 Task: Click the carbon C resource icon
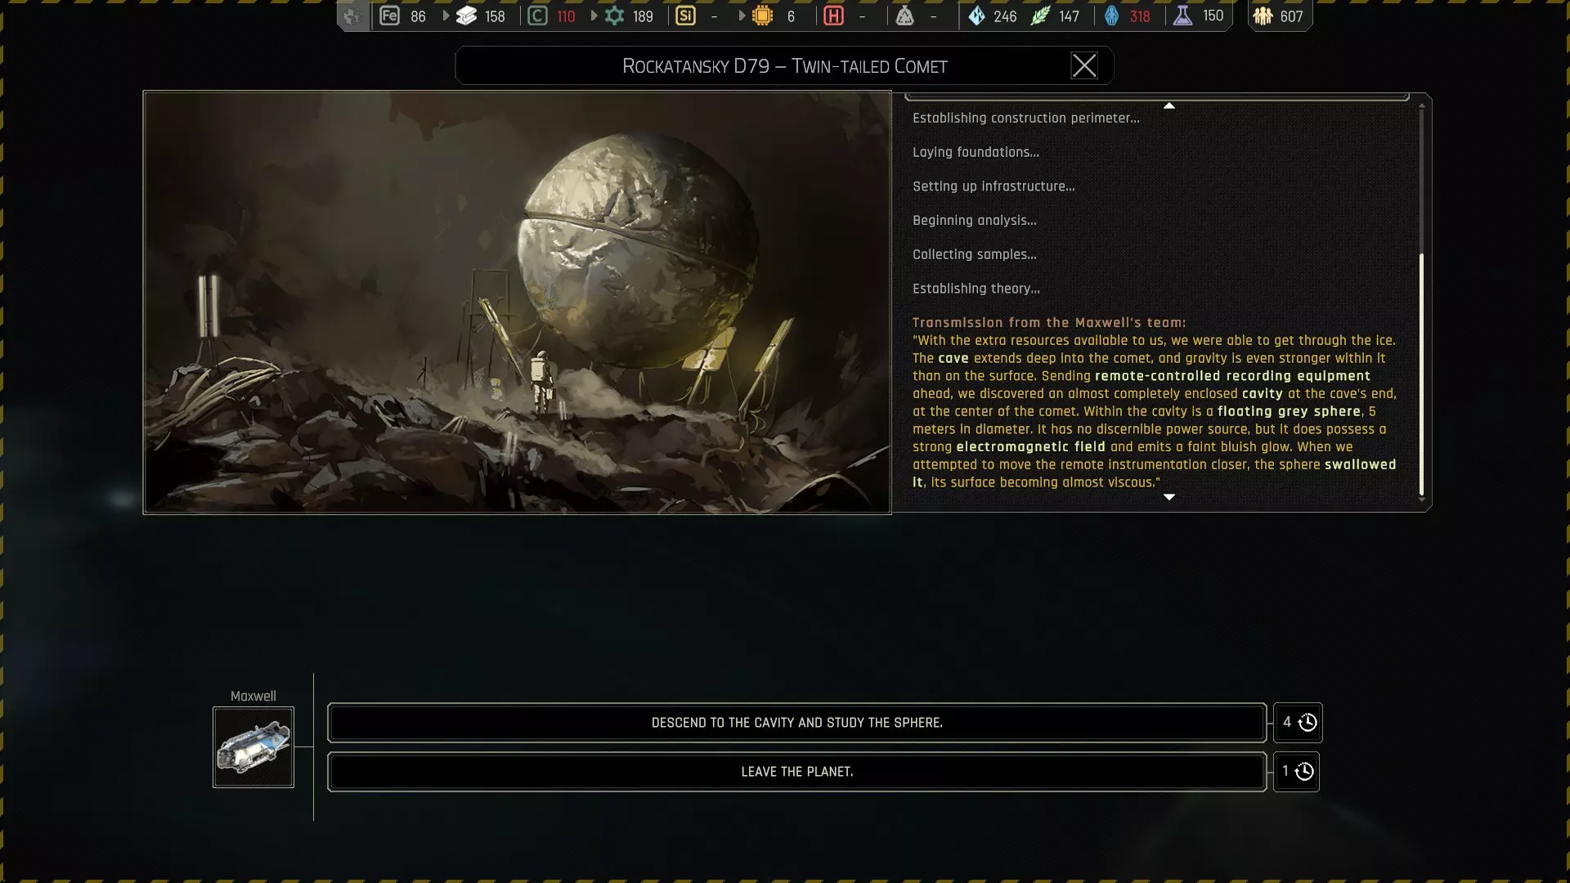537,16
